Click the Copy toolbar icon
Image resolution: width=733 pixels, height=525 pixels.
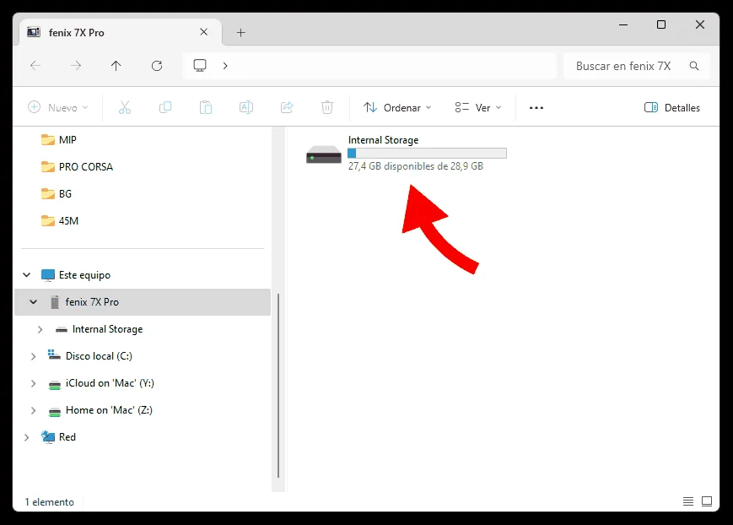[165, 108]
